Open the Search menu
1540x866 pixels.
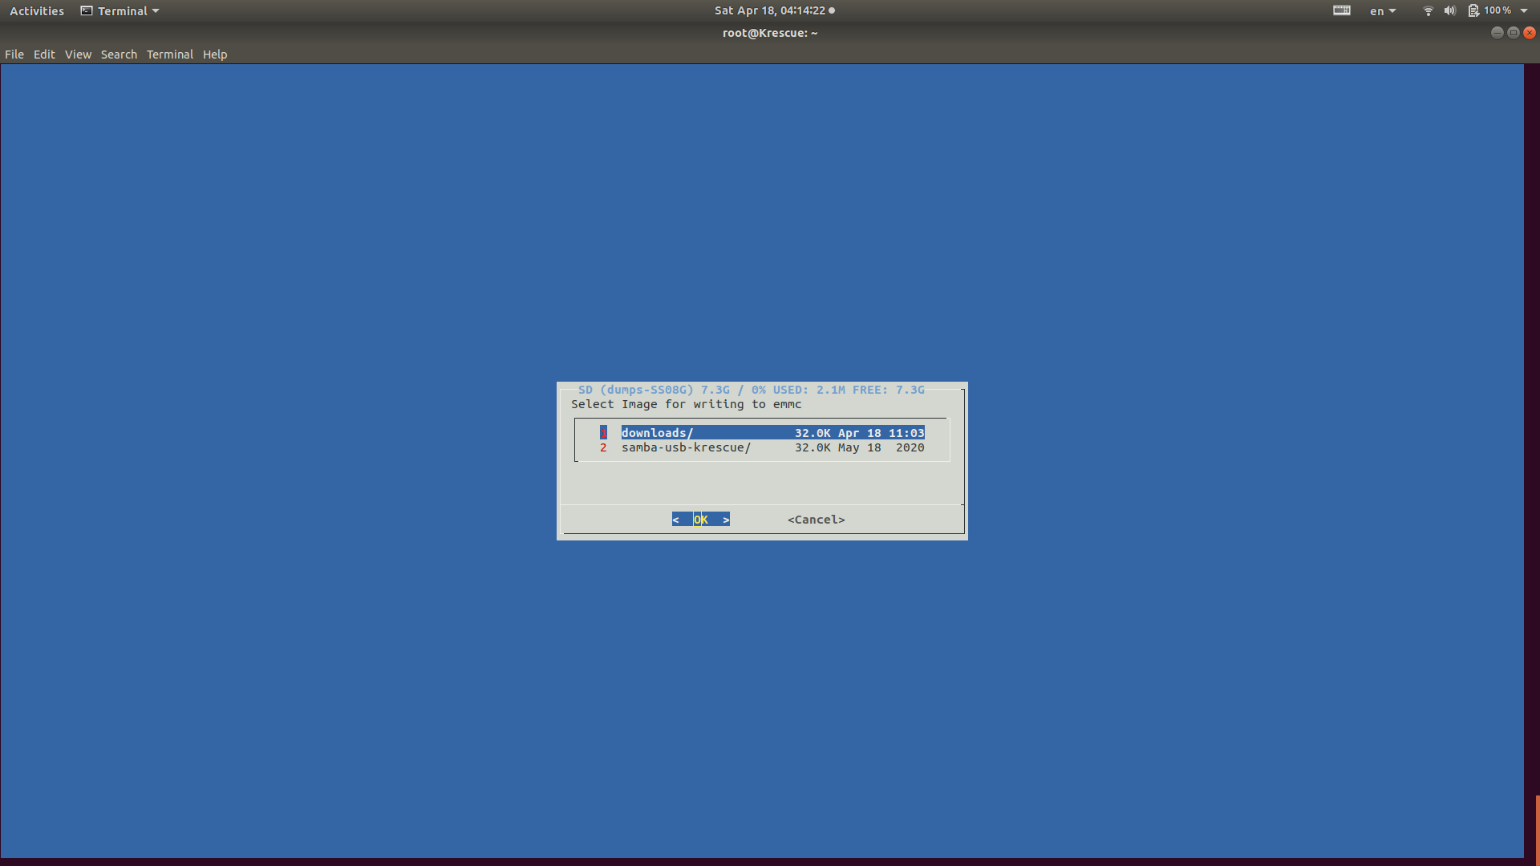click(119, 55)
